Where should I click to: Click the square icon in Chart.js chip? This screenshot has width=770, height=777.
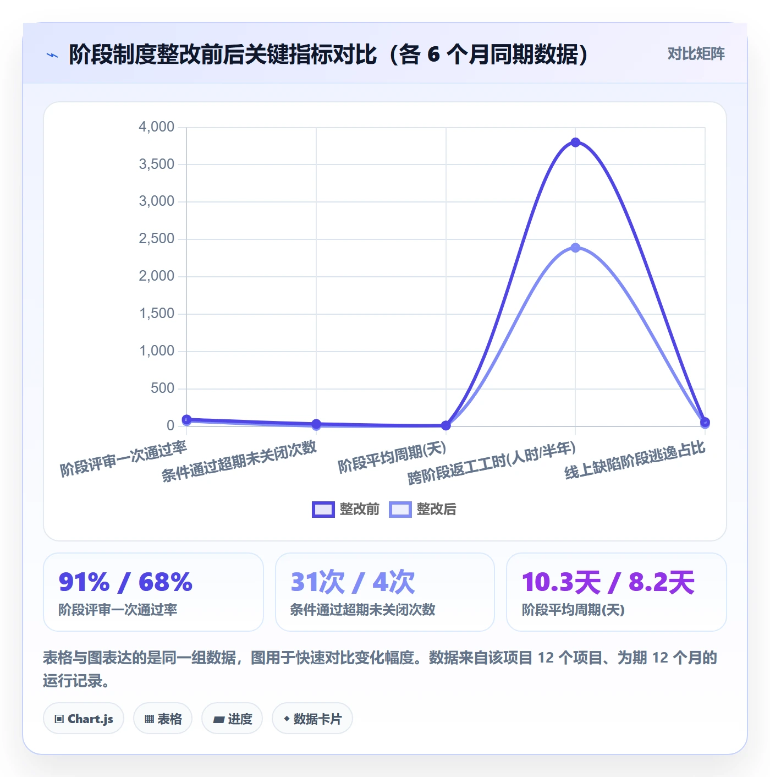[x=59, y=719]
